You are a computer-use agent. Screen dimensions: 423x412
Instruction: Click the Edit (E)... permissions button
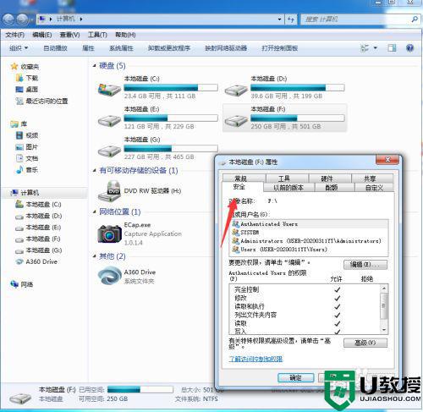(365, 265)
